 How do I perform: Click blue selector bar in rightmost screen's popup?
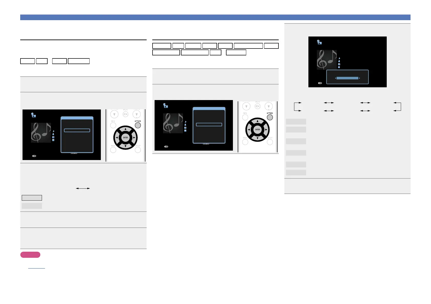coord(347,78)
